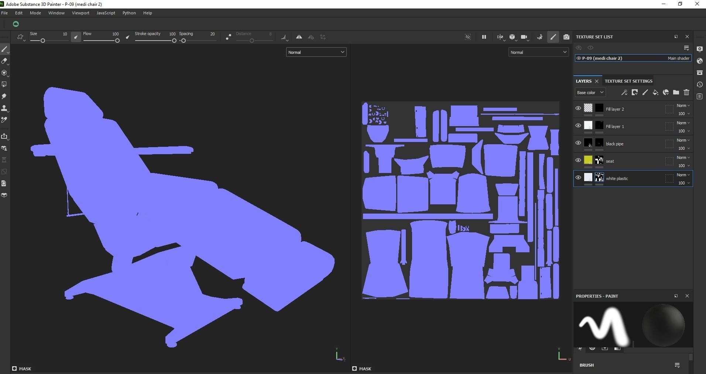Change blend mode of seat layer
The width and height of the screenshot is (706, 374).
coord(683,158)
